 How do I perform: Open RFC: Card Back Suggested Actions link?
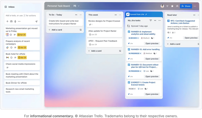pyautogui.click(x=183, y=22)
